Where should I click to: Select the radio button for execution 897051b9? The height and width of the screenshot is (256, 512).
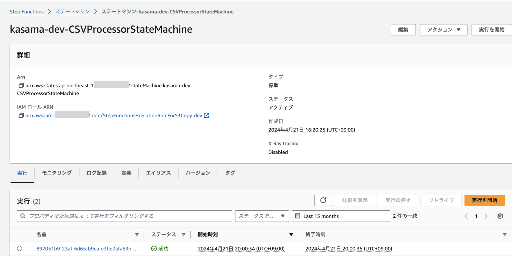click(20, 249)
